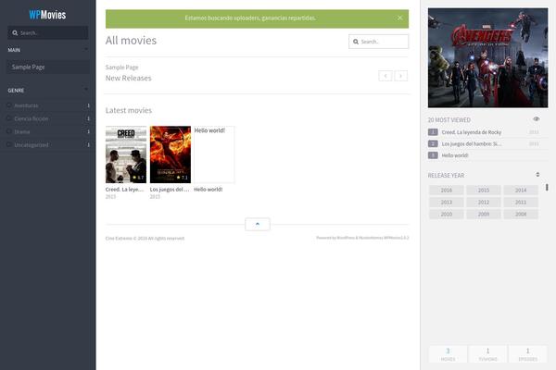556x370 pixels.
Task: Filter by release year 2010
Action: coord(447,215)
